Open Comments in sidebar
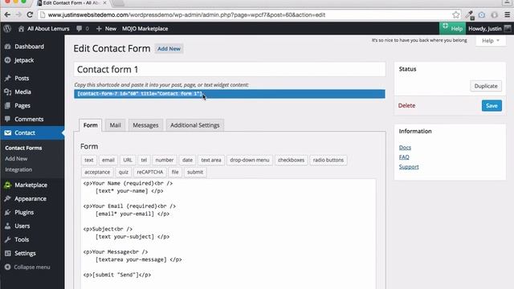The height and width of the screenshot is (289, 514). 29,120
